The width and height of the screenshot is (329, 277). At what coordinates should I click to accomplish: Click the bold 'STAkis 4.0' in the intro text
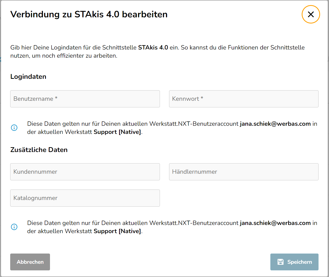[x=153, y=47]
